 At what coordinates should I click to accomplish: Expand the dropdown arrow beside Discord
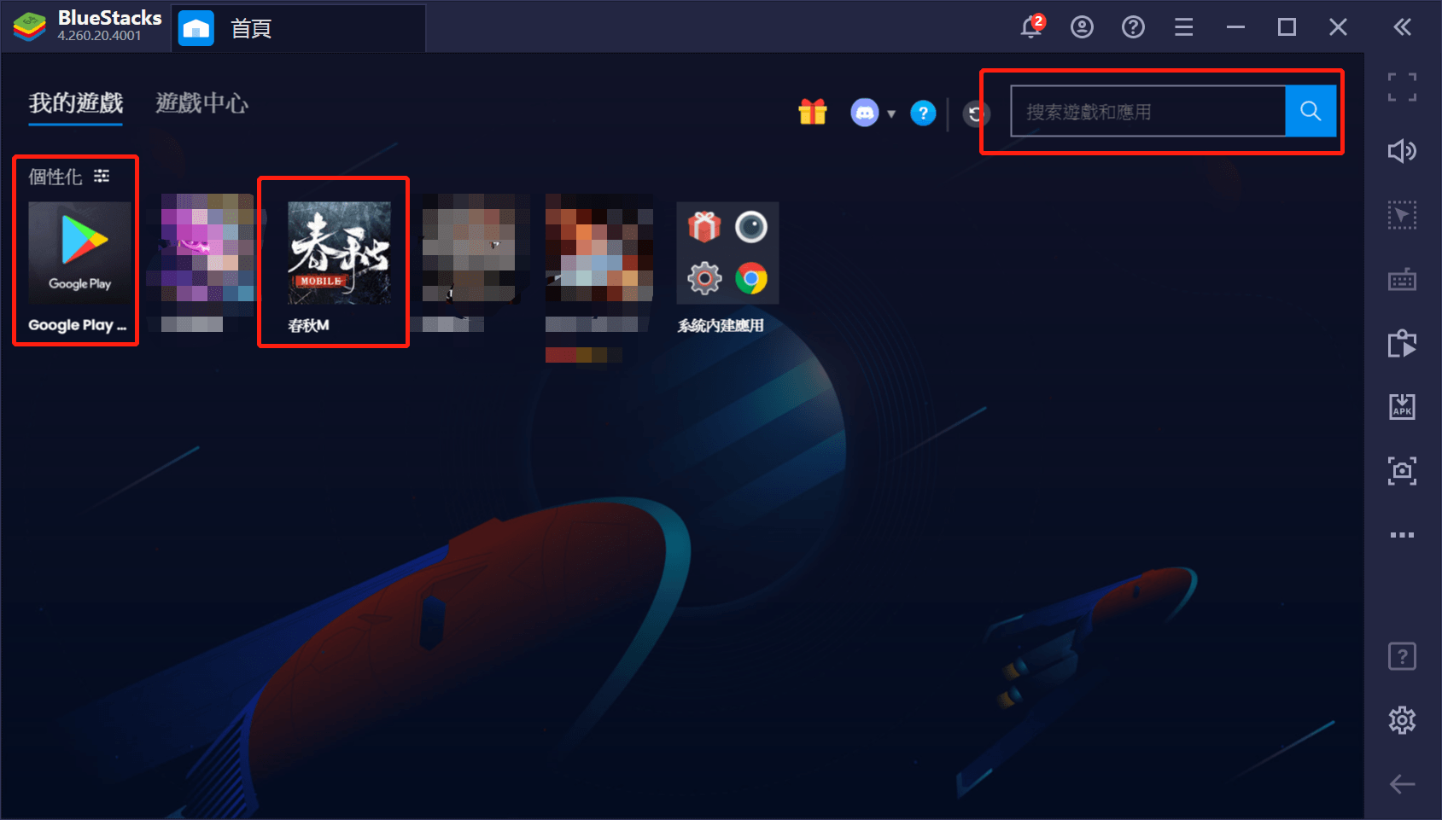coord(891,113)
